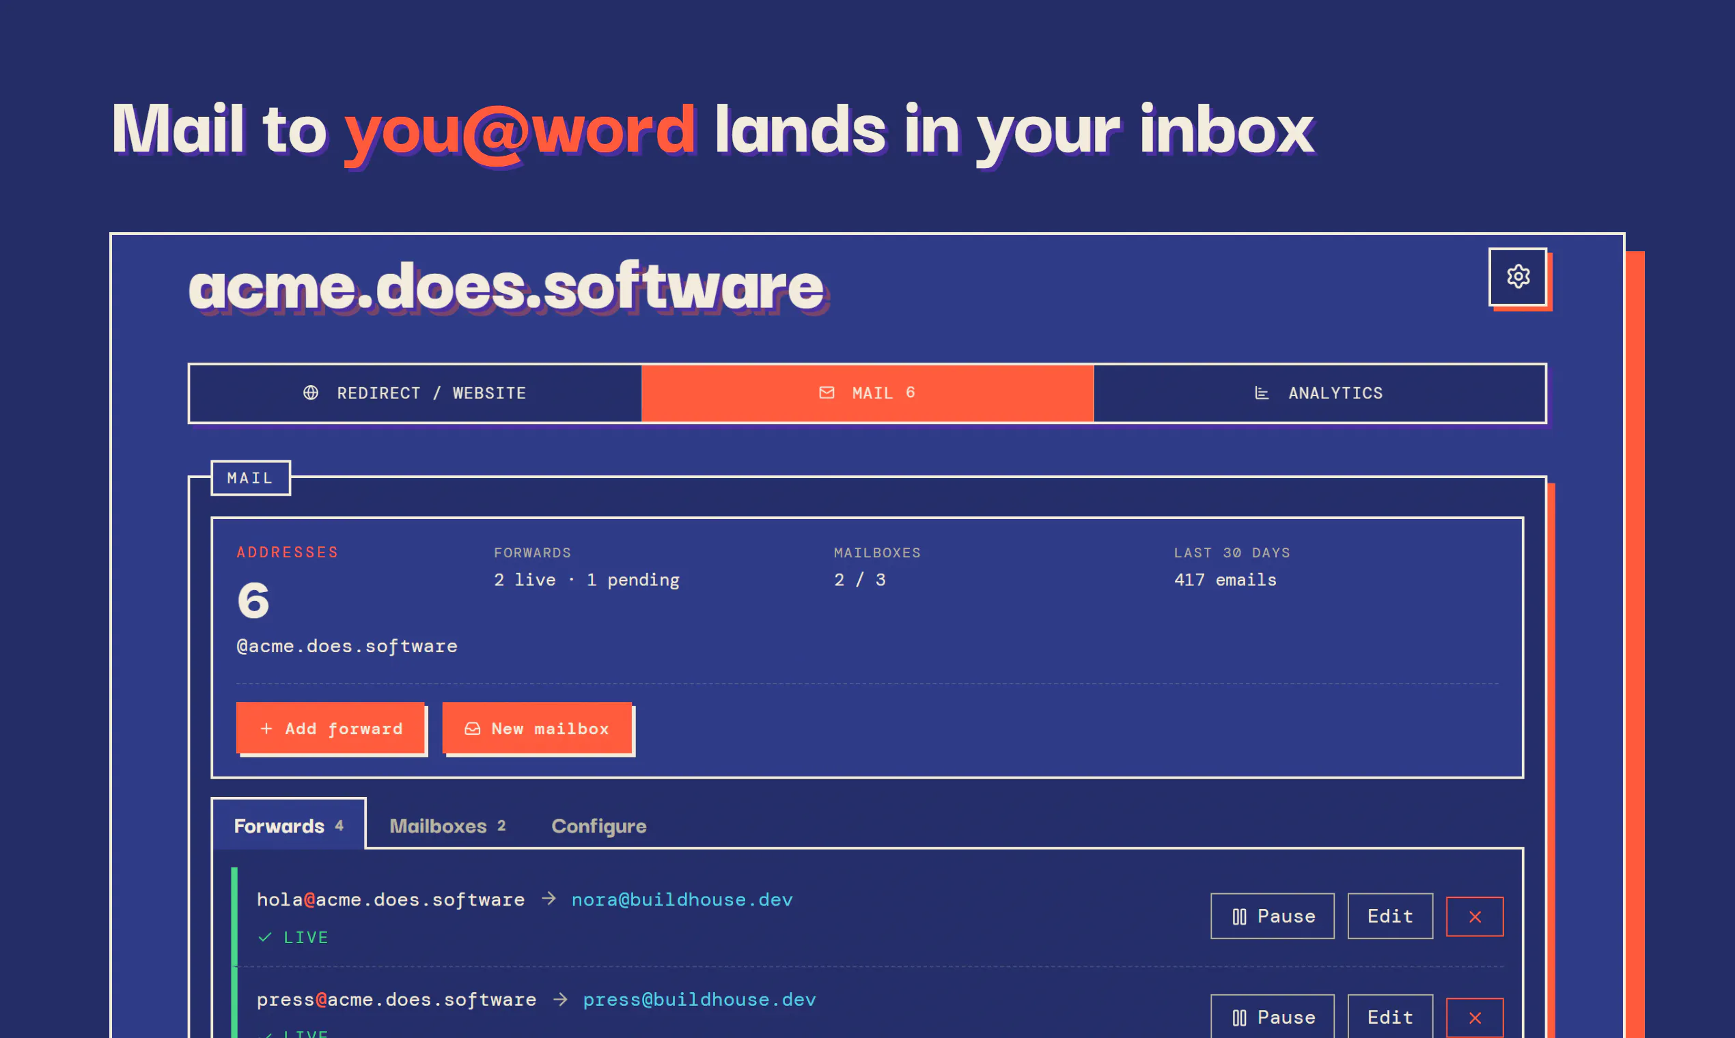The image size is (1735, 1038).
Task: Select the Mail 6 tab
Action: [867, 393]
